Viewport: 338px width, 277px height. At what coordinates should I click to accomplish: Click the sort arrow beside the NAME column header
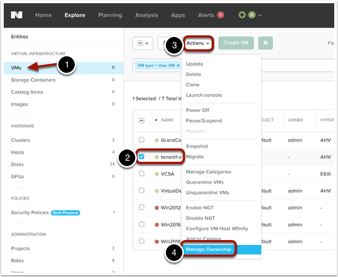pos(156,121)
